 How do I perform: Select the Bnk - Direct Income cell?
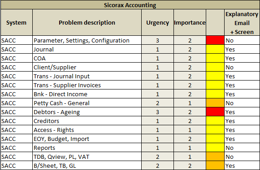click(87, 94)
